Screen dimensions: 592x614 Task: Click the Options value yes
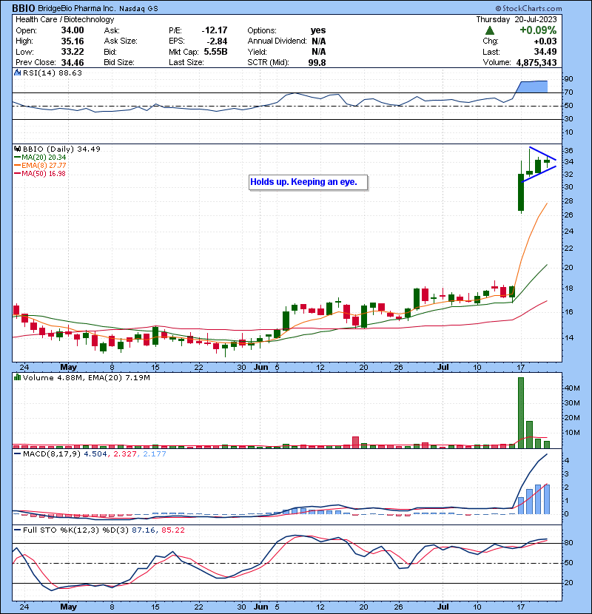point(318,30)
